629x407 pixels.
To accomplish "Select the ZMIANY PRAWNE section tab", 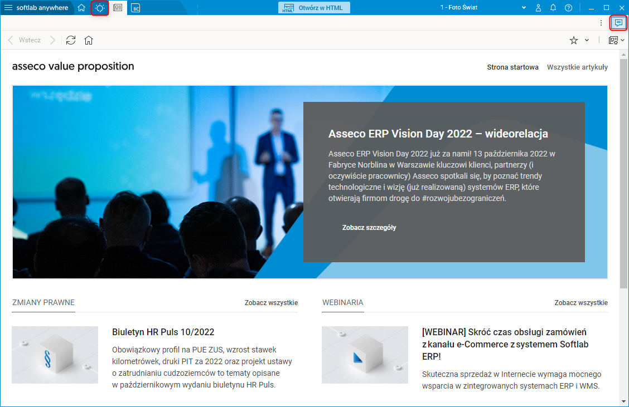I will point(43,303).
